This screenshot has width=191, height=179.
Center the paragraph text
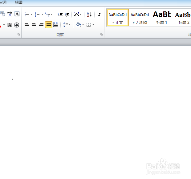[34, 25]
